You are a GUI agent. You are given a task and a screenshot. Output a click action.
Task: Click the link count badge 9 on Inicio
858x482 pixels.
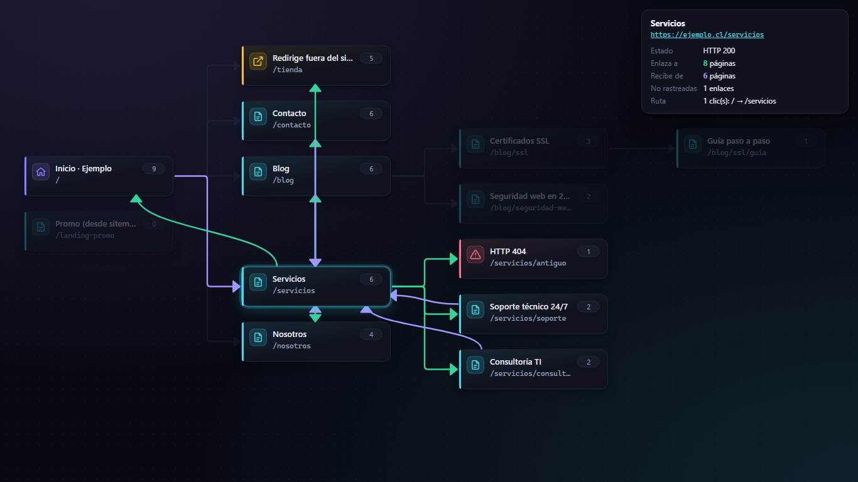tap(154, 169)
